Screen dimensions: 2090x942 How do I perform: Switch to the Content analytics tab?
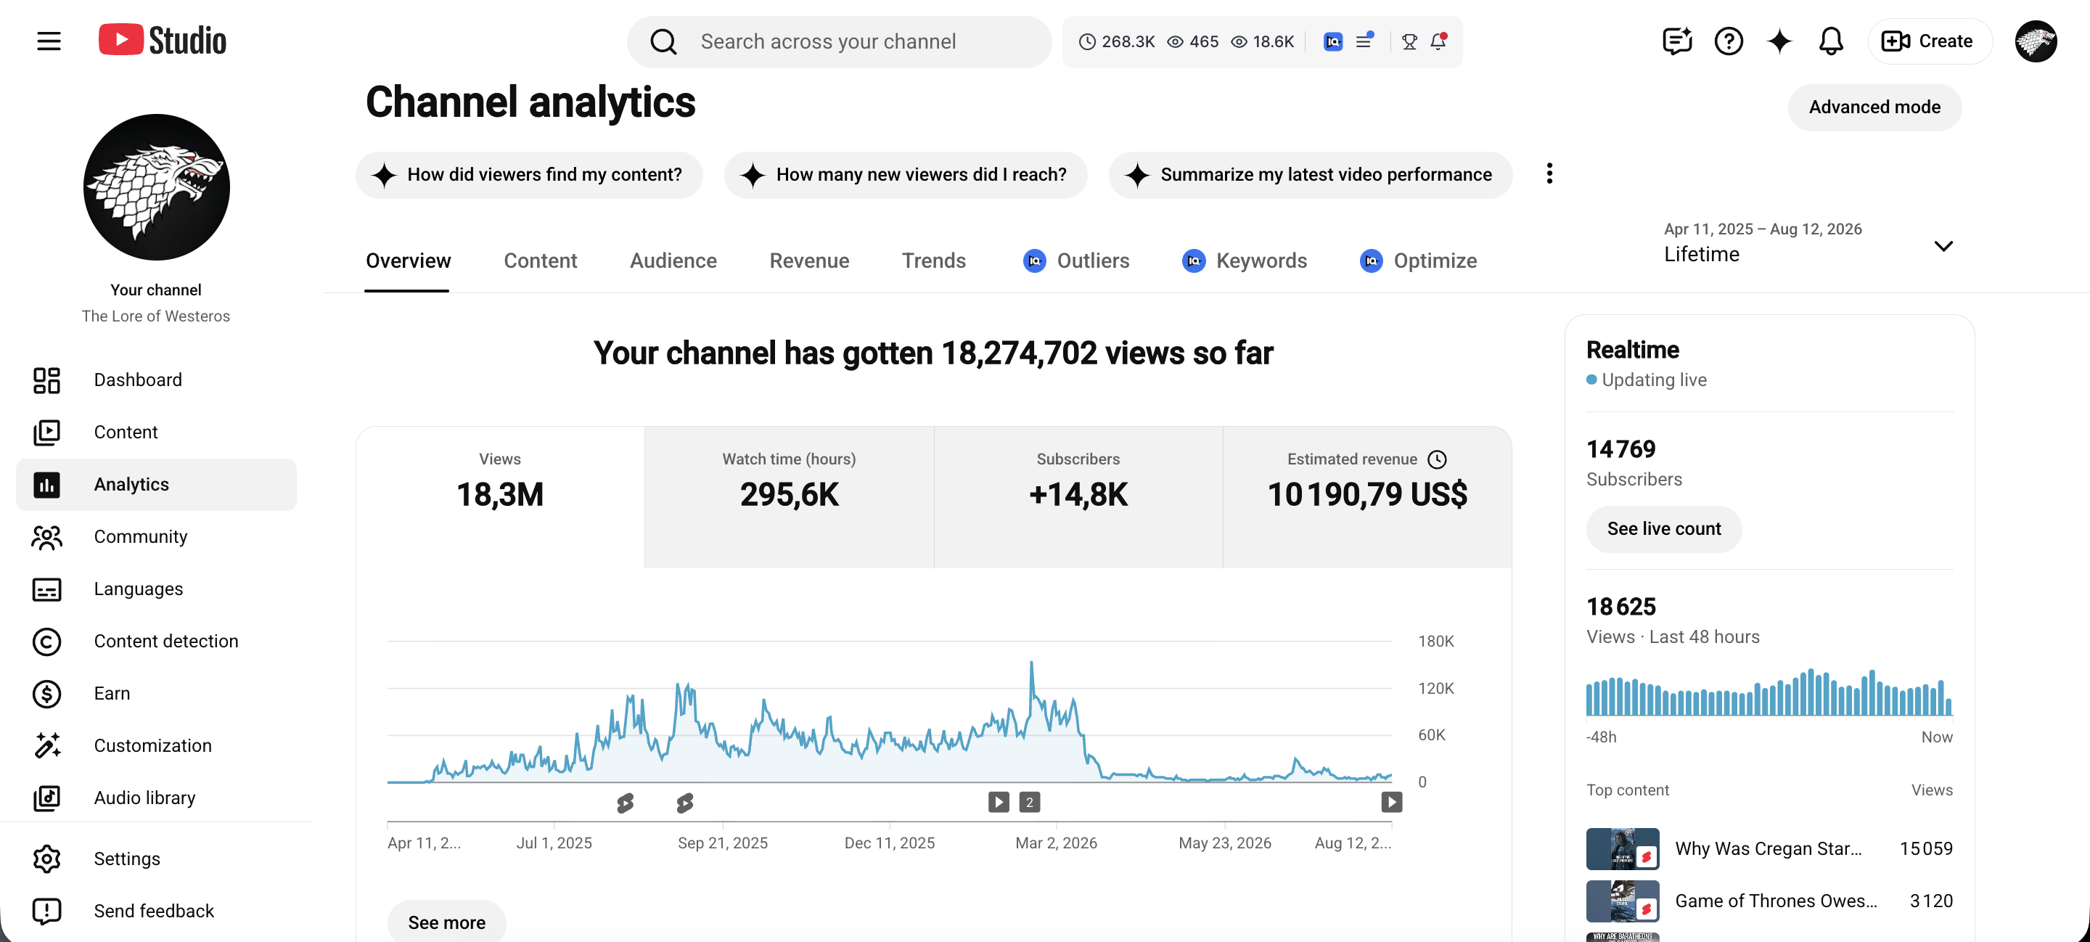coord(541,261)
